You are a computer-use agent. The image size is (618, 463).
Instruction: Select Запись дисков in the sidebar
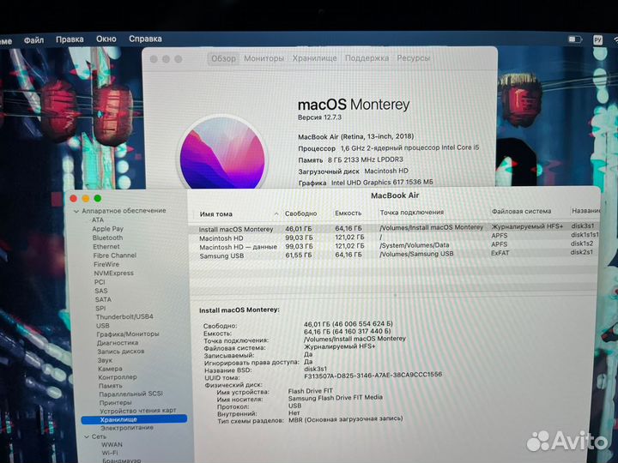pyautogui.click(x=121, y=352)
